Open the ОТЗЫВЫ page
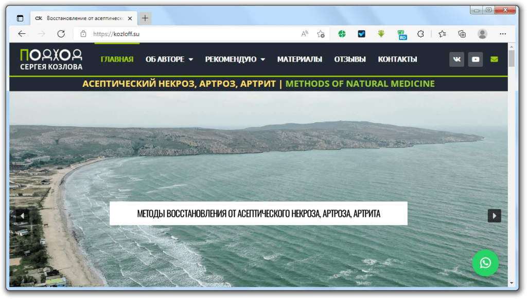 pos(350,60)
